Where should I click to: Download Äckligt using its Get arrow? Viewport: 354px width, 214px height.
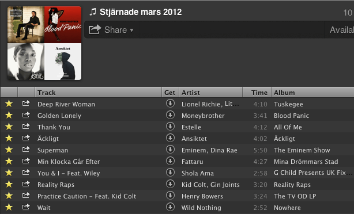[x=170, y=138]
